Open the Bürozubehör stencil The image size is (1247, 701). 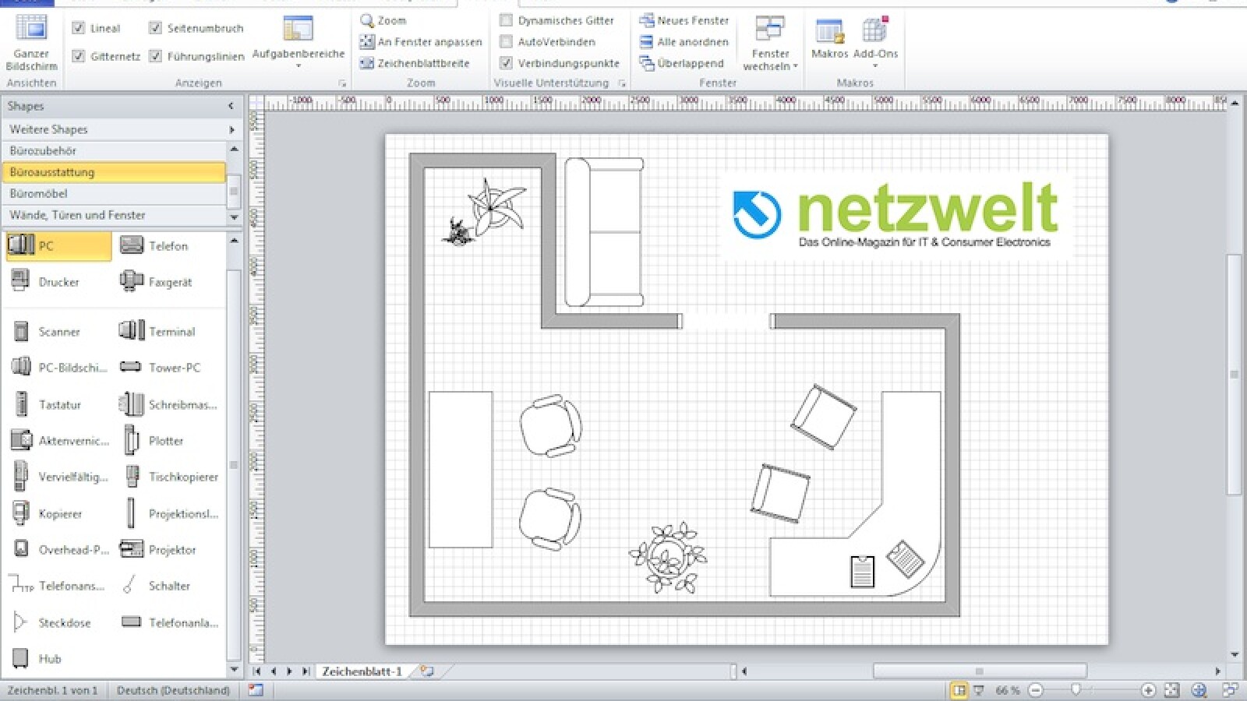pyautogui.click(x=115, y=151)
